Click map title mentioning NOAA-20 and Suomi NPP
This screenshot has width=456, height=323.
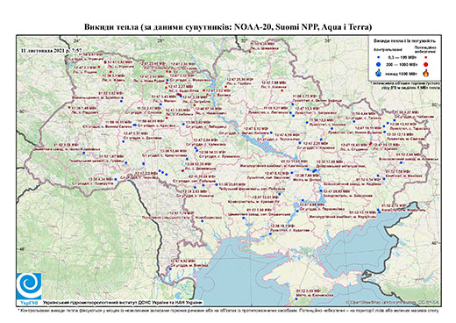coord(228,27)
